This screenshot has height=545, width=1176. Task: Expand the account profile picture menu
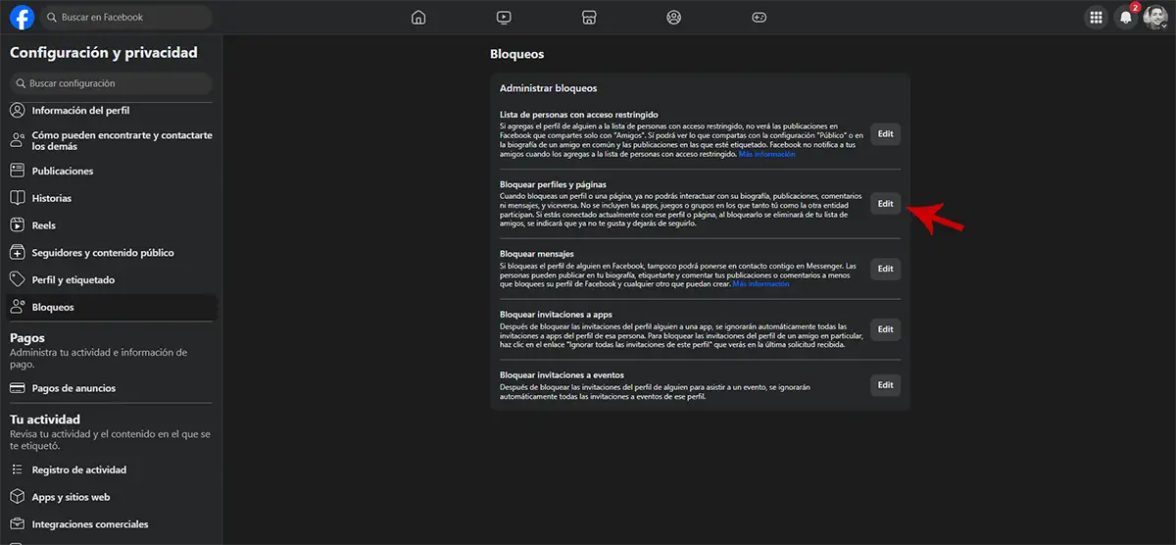[1154, 17]
